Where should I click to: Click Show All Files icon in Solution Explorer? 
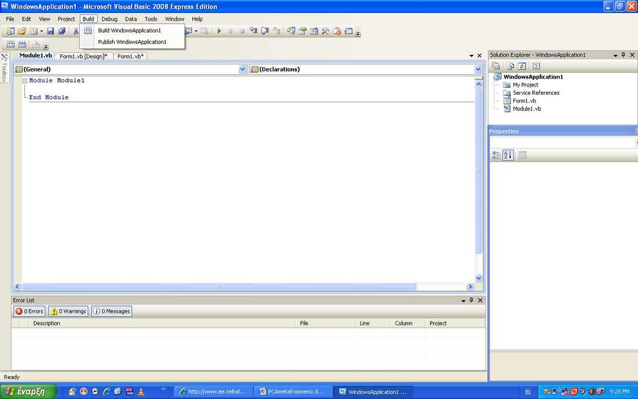click(510, 66)
